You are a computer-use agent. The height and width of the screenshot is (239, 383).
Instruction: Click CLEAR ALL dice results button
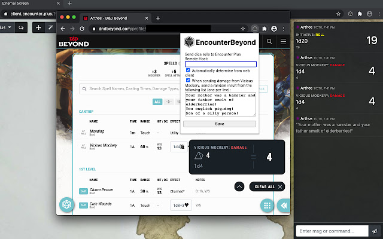coord(267,187)
